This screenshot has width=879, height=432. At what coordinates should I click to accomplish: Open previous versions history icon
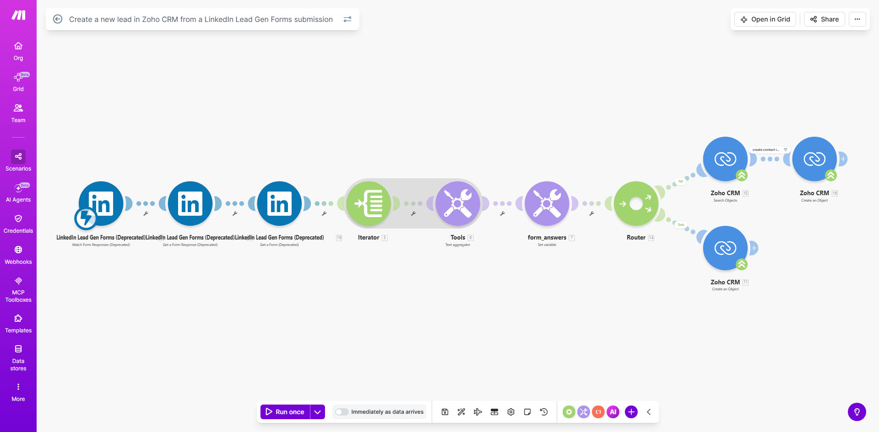coord(544,412)
